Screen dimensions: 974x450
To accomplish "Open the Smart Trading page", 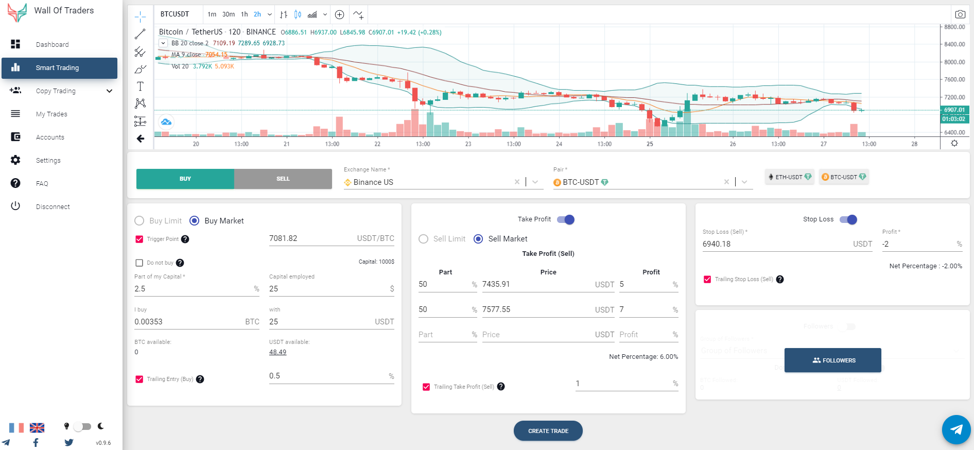I will (x=59, y=68).
